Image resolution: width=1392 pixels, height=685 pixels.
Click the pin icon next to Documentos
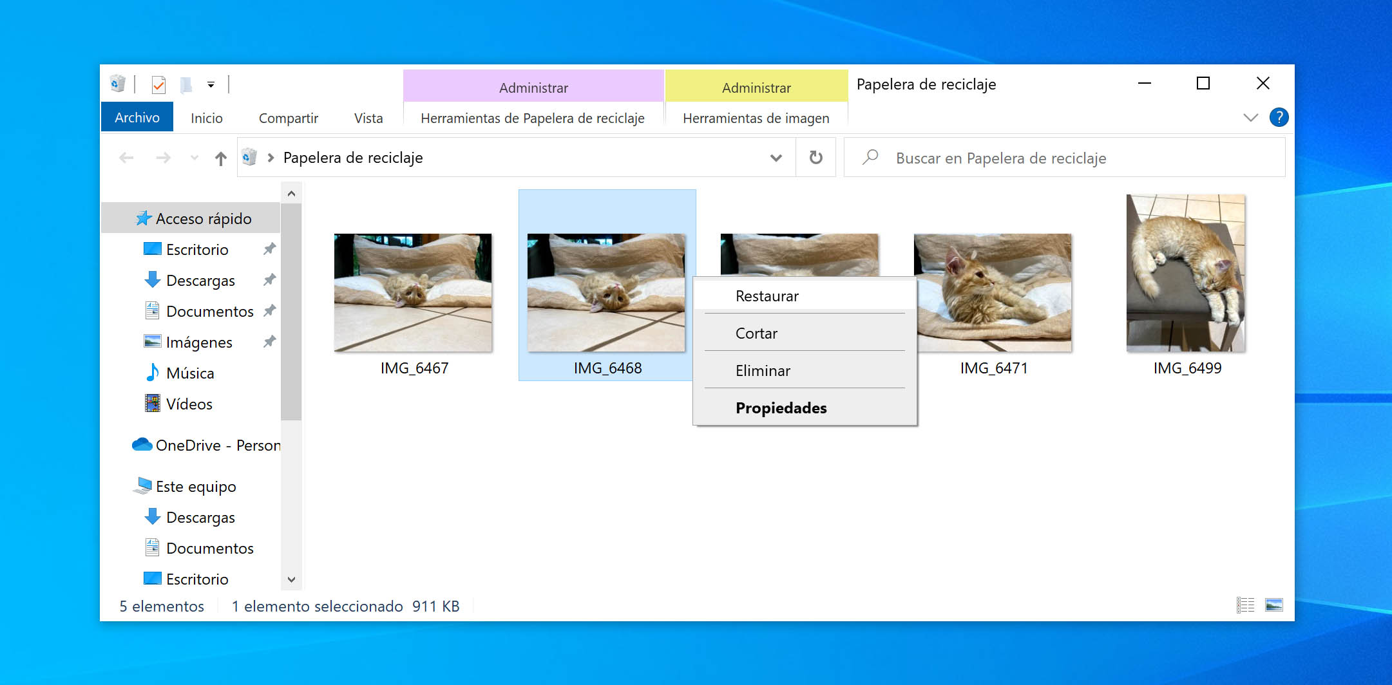pyautogui.click(x=269, y=310)
